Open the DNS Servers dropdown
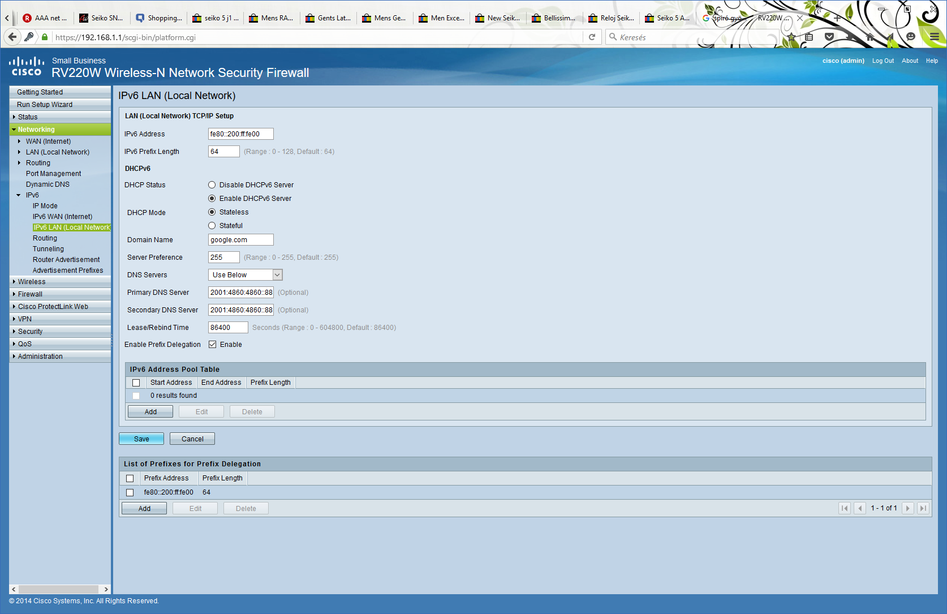 pos(246,275)
